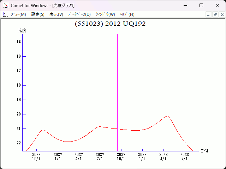Click the magnitude 15 axis tick label
The width and height of the screenshot is (226, 169).
(19, 42)
